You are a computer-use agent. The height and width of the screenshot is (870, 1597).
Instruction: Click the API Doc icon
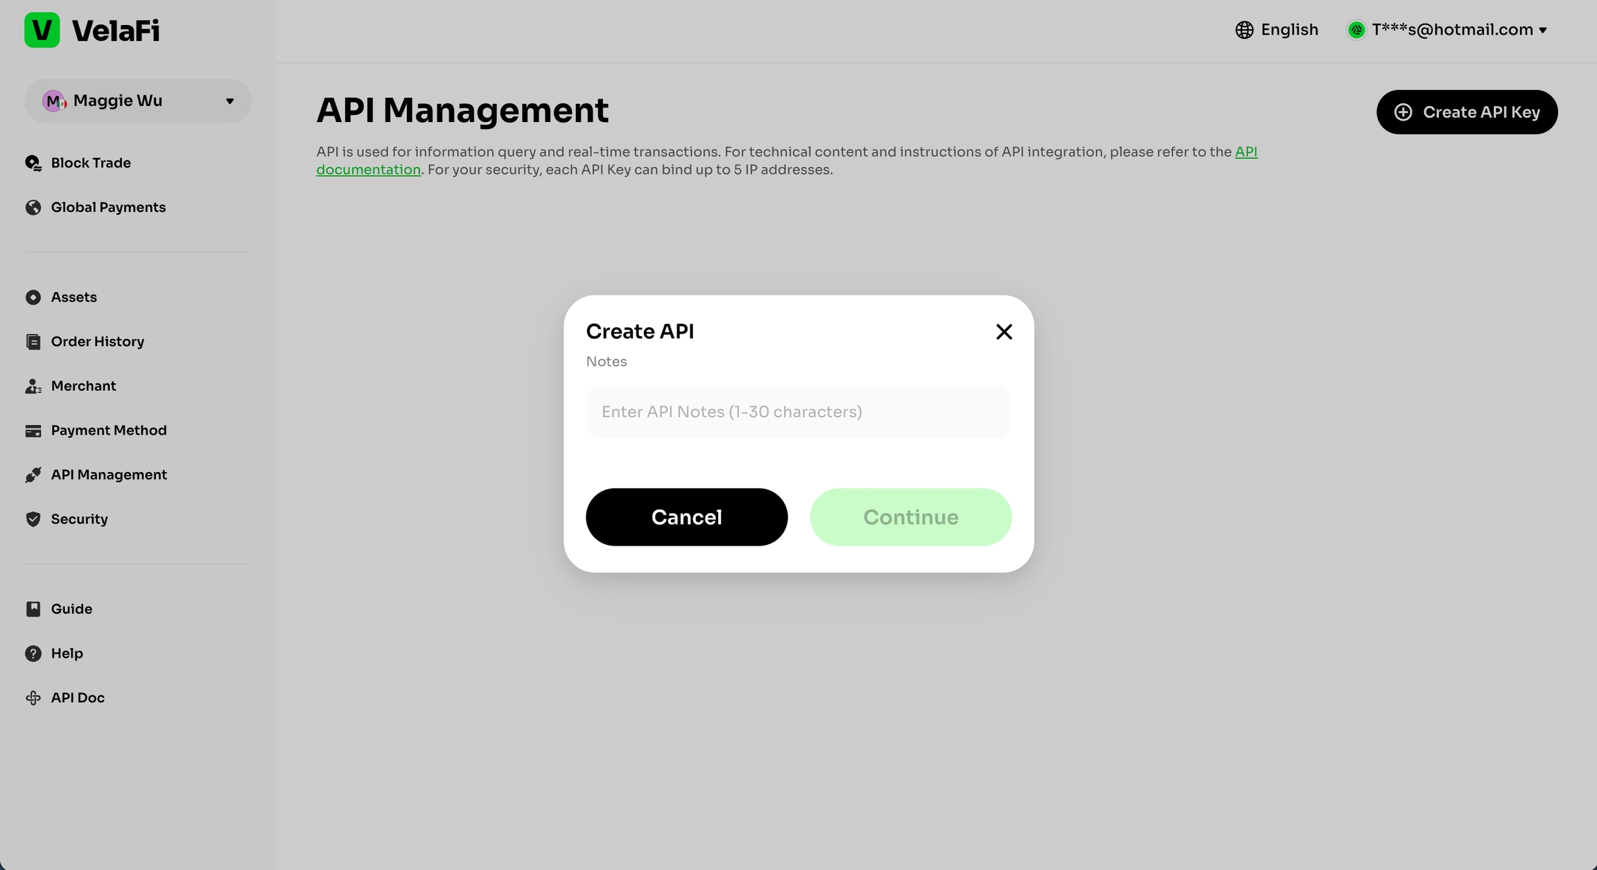(x=33, y=698)
